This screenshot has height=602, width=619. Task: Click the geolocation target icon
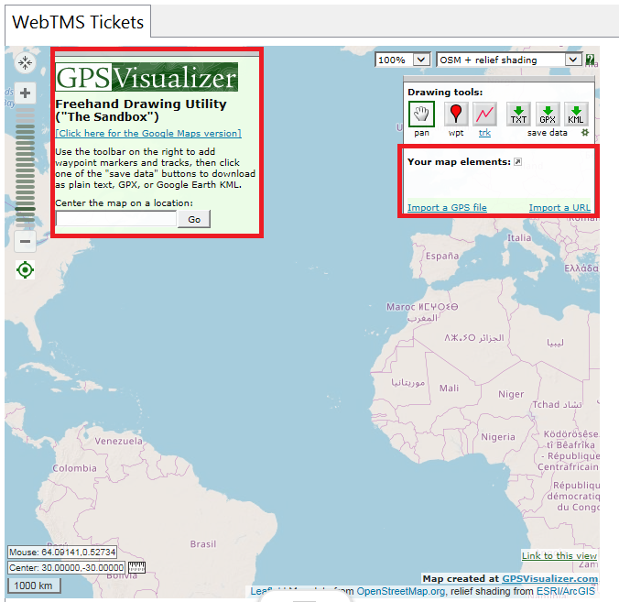(25, 269)
